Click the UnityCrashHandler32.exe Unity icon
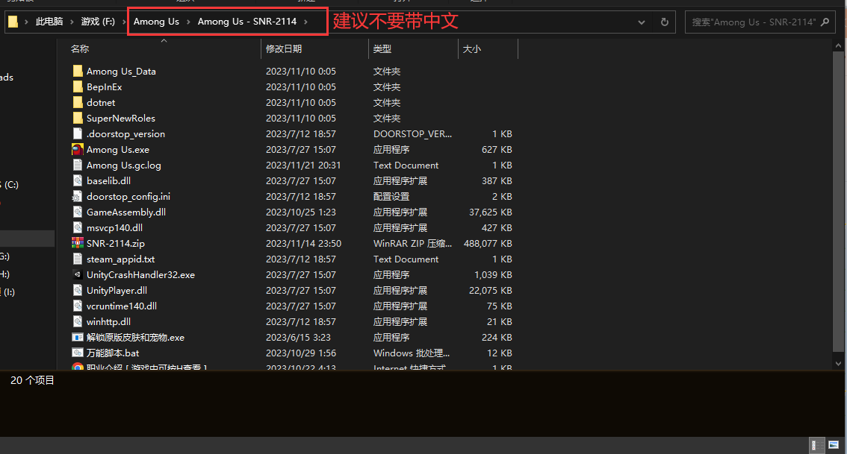847x454 pixels. [78, 274]
